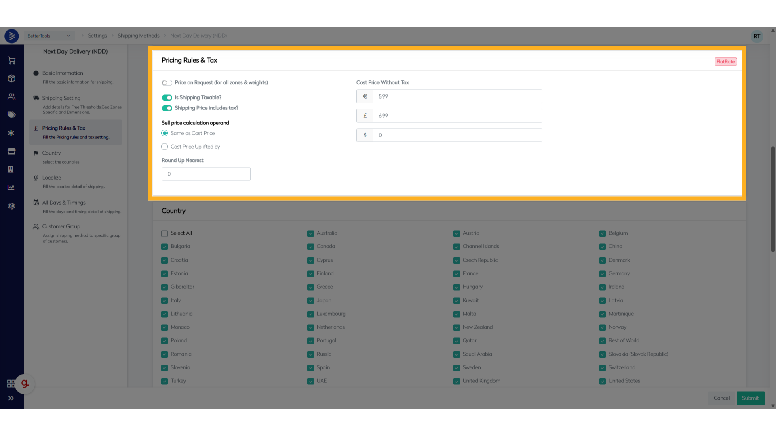Toggle Price on Request switch
Image resolution: width=776 pixels, height=436 pixels.
click(167, 83)
